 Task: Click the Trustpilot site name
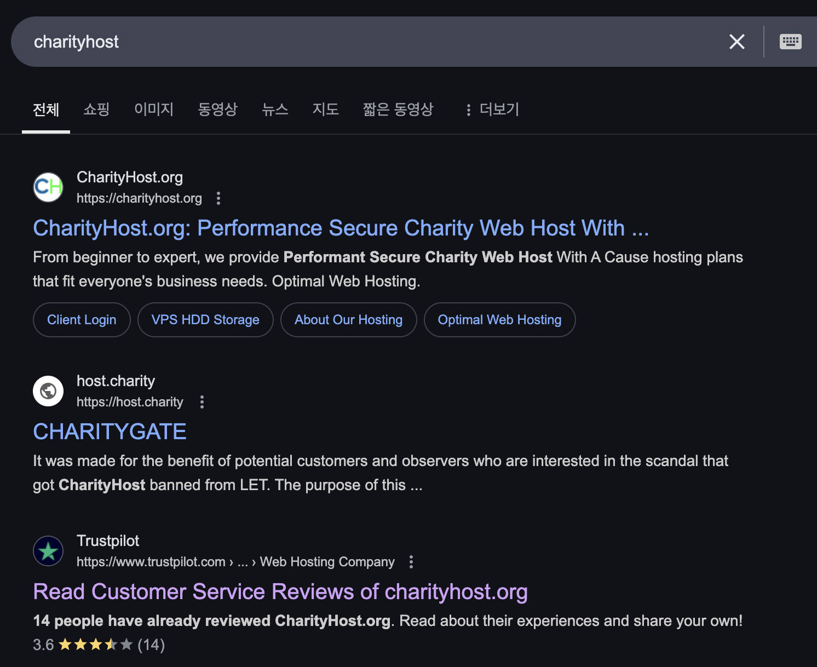[x=108, y=540]
